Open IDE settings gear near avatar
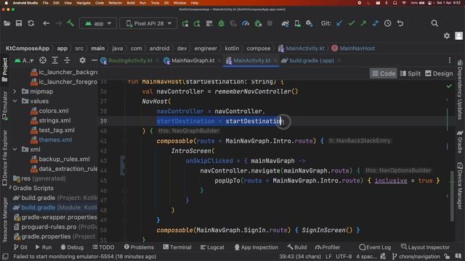 click(447, 36)
